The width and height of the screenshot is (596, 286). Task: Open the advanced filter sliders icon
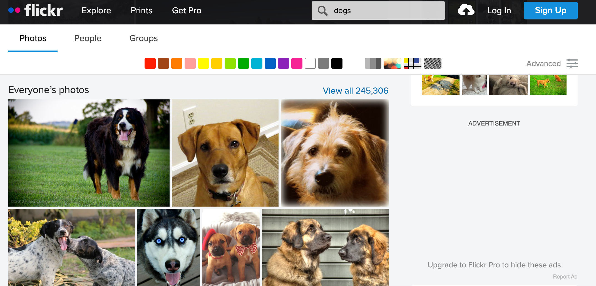point(572,63)
